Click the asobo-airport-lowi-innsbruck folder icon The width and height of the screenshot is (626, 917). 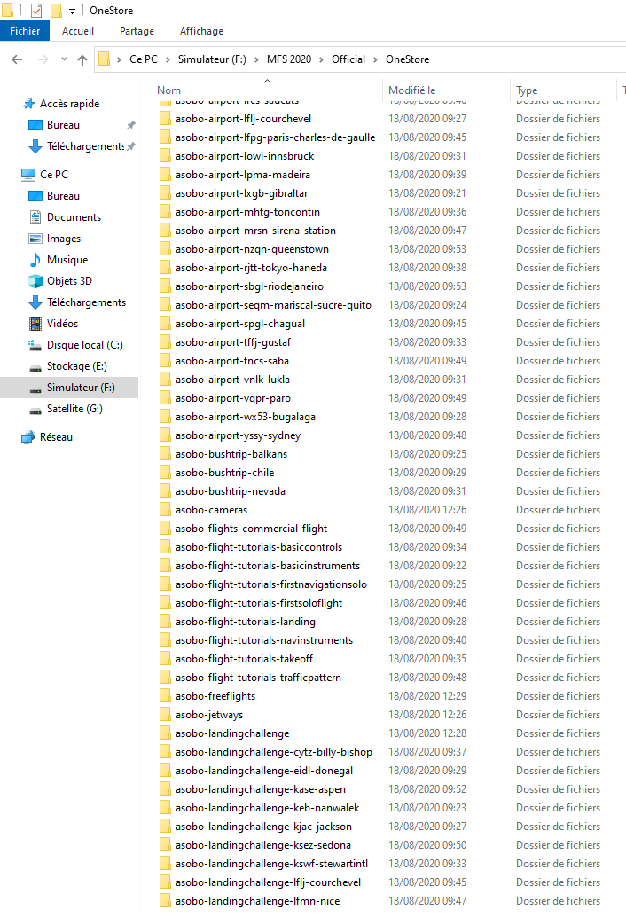pos(166,156)
